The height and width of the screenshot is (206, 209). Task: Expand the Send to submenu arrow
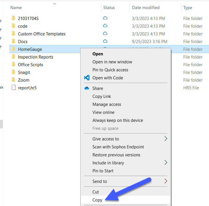[166, 181]
